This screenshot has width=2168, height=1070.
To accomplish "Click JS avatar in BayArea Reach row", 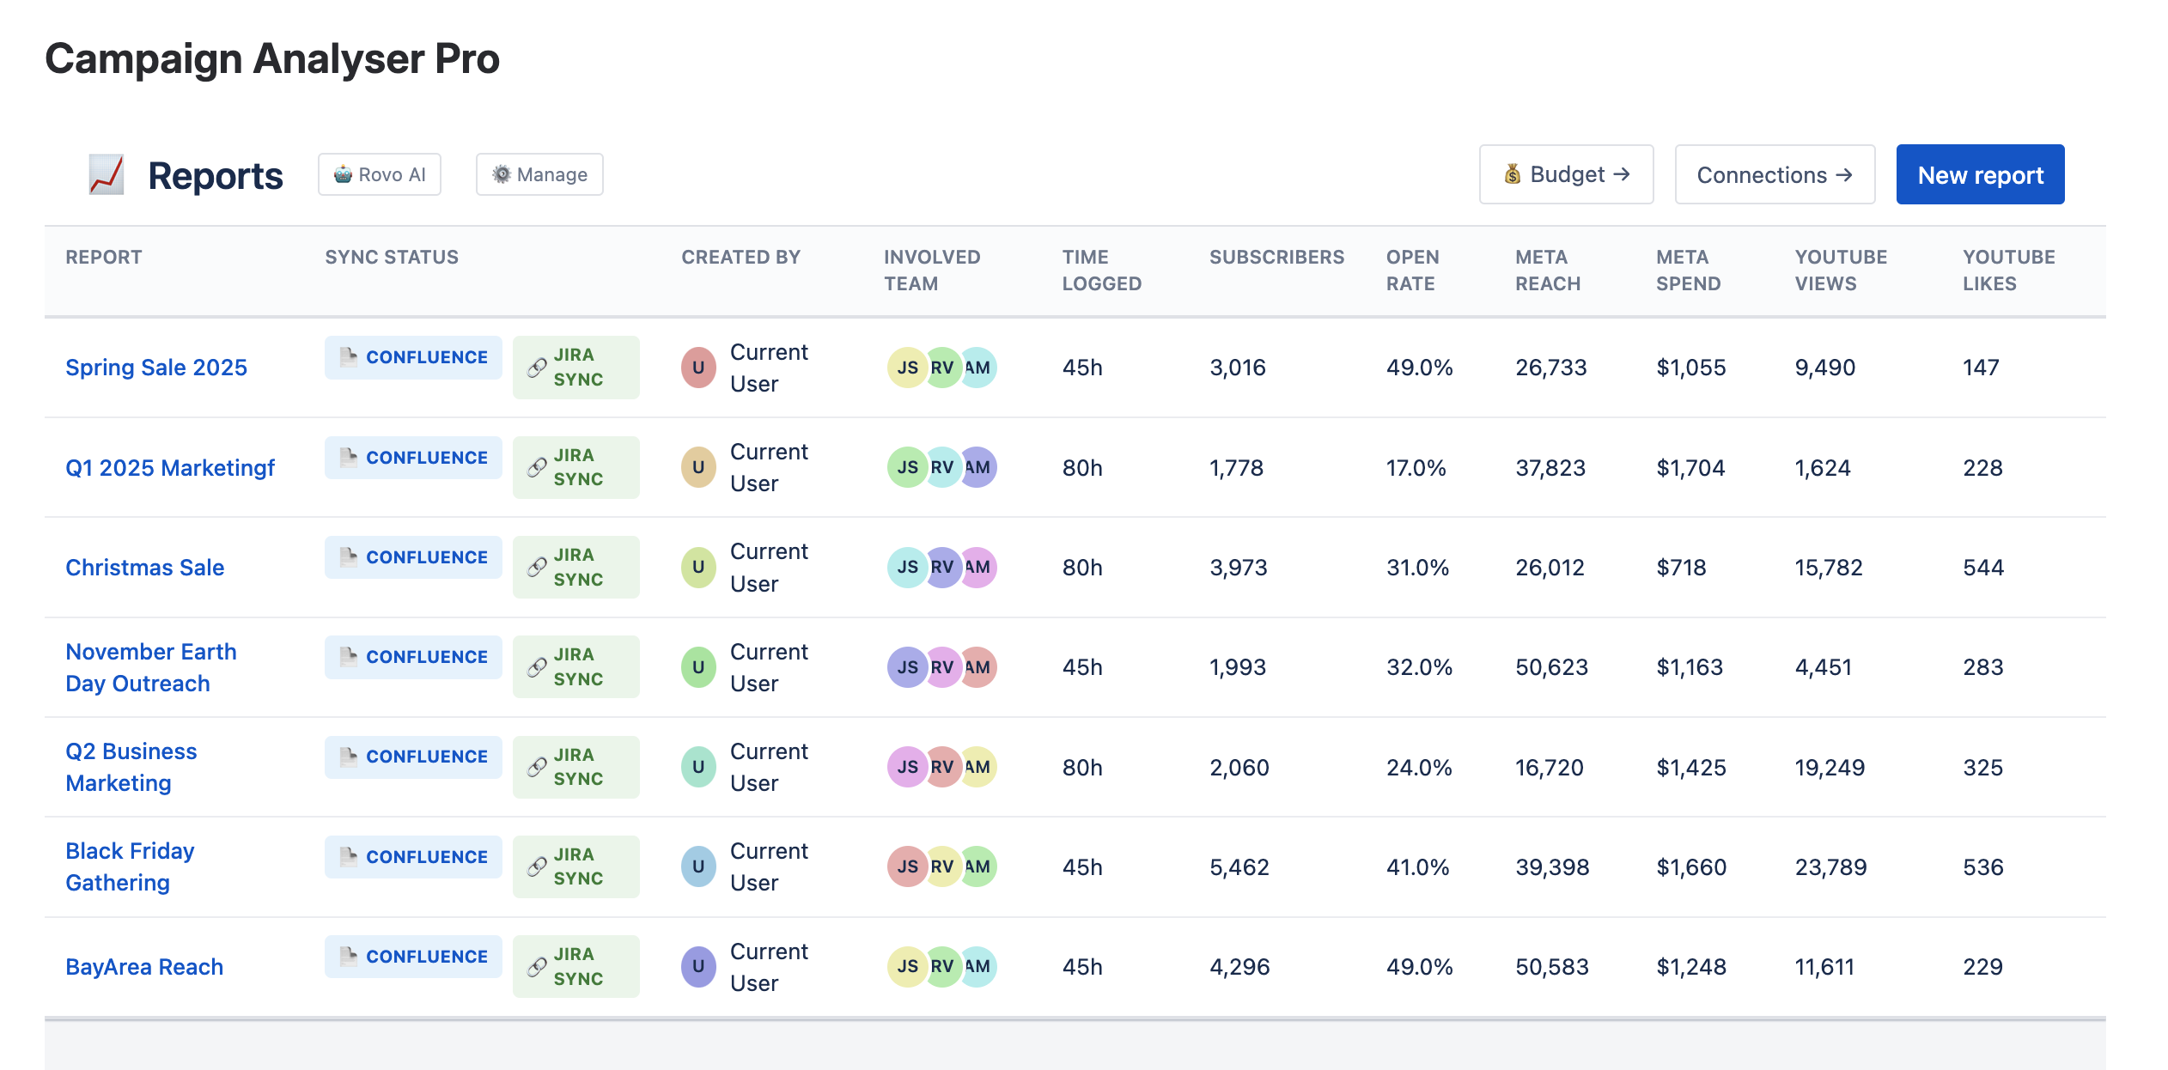I will (906, 966).
